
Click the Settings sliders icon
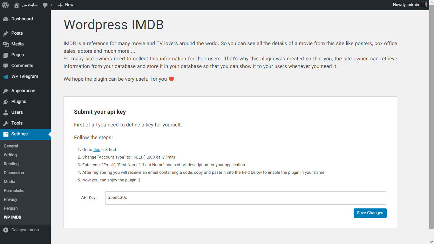click(x=6, y=134)
